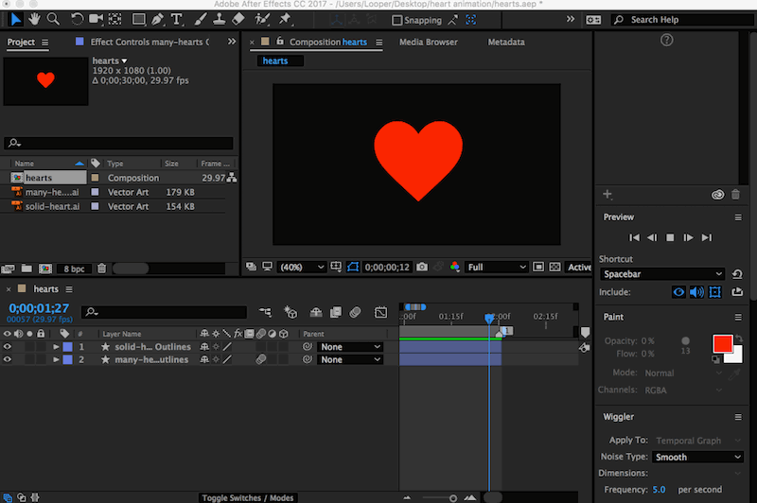Expand layer 2 many-he...utlines properties
The height and width of the screenshot is (503, 757).
coord(56,360)
